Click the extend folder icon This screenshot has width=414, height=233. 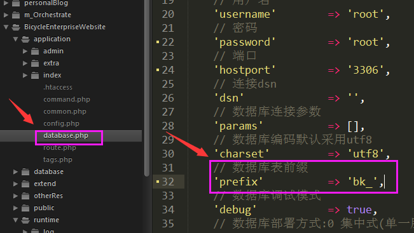(25, 184)
